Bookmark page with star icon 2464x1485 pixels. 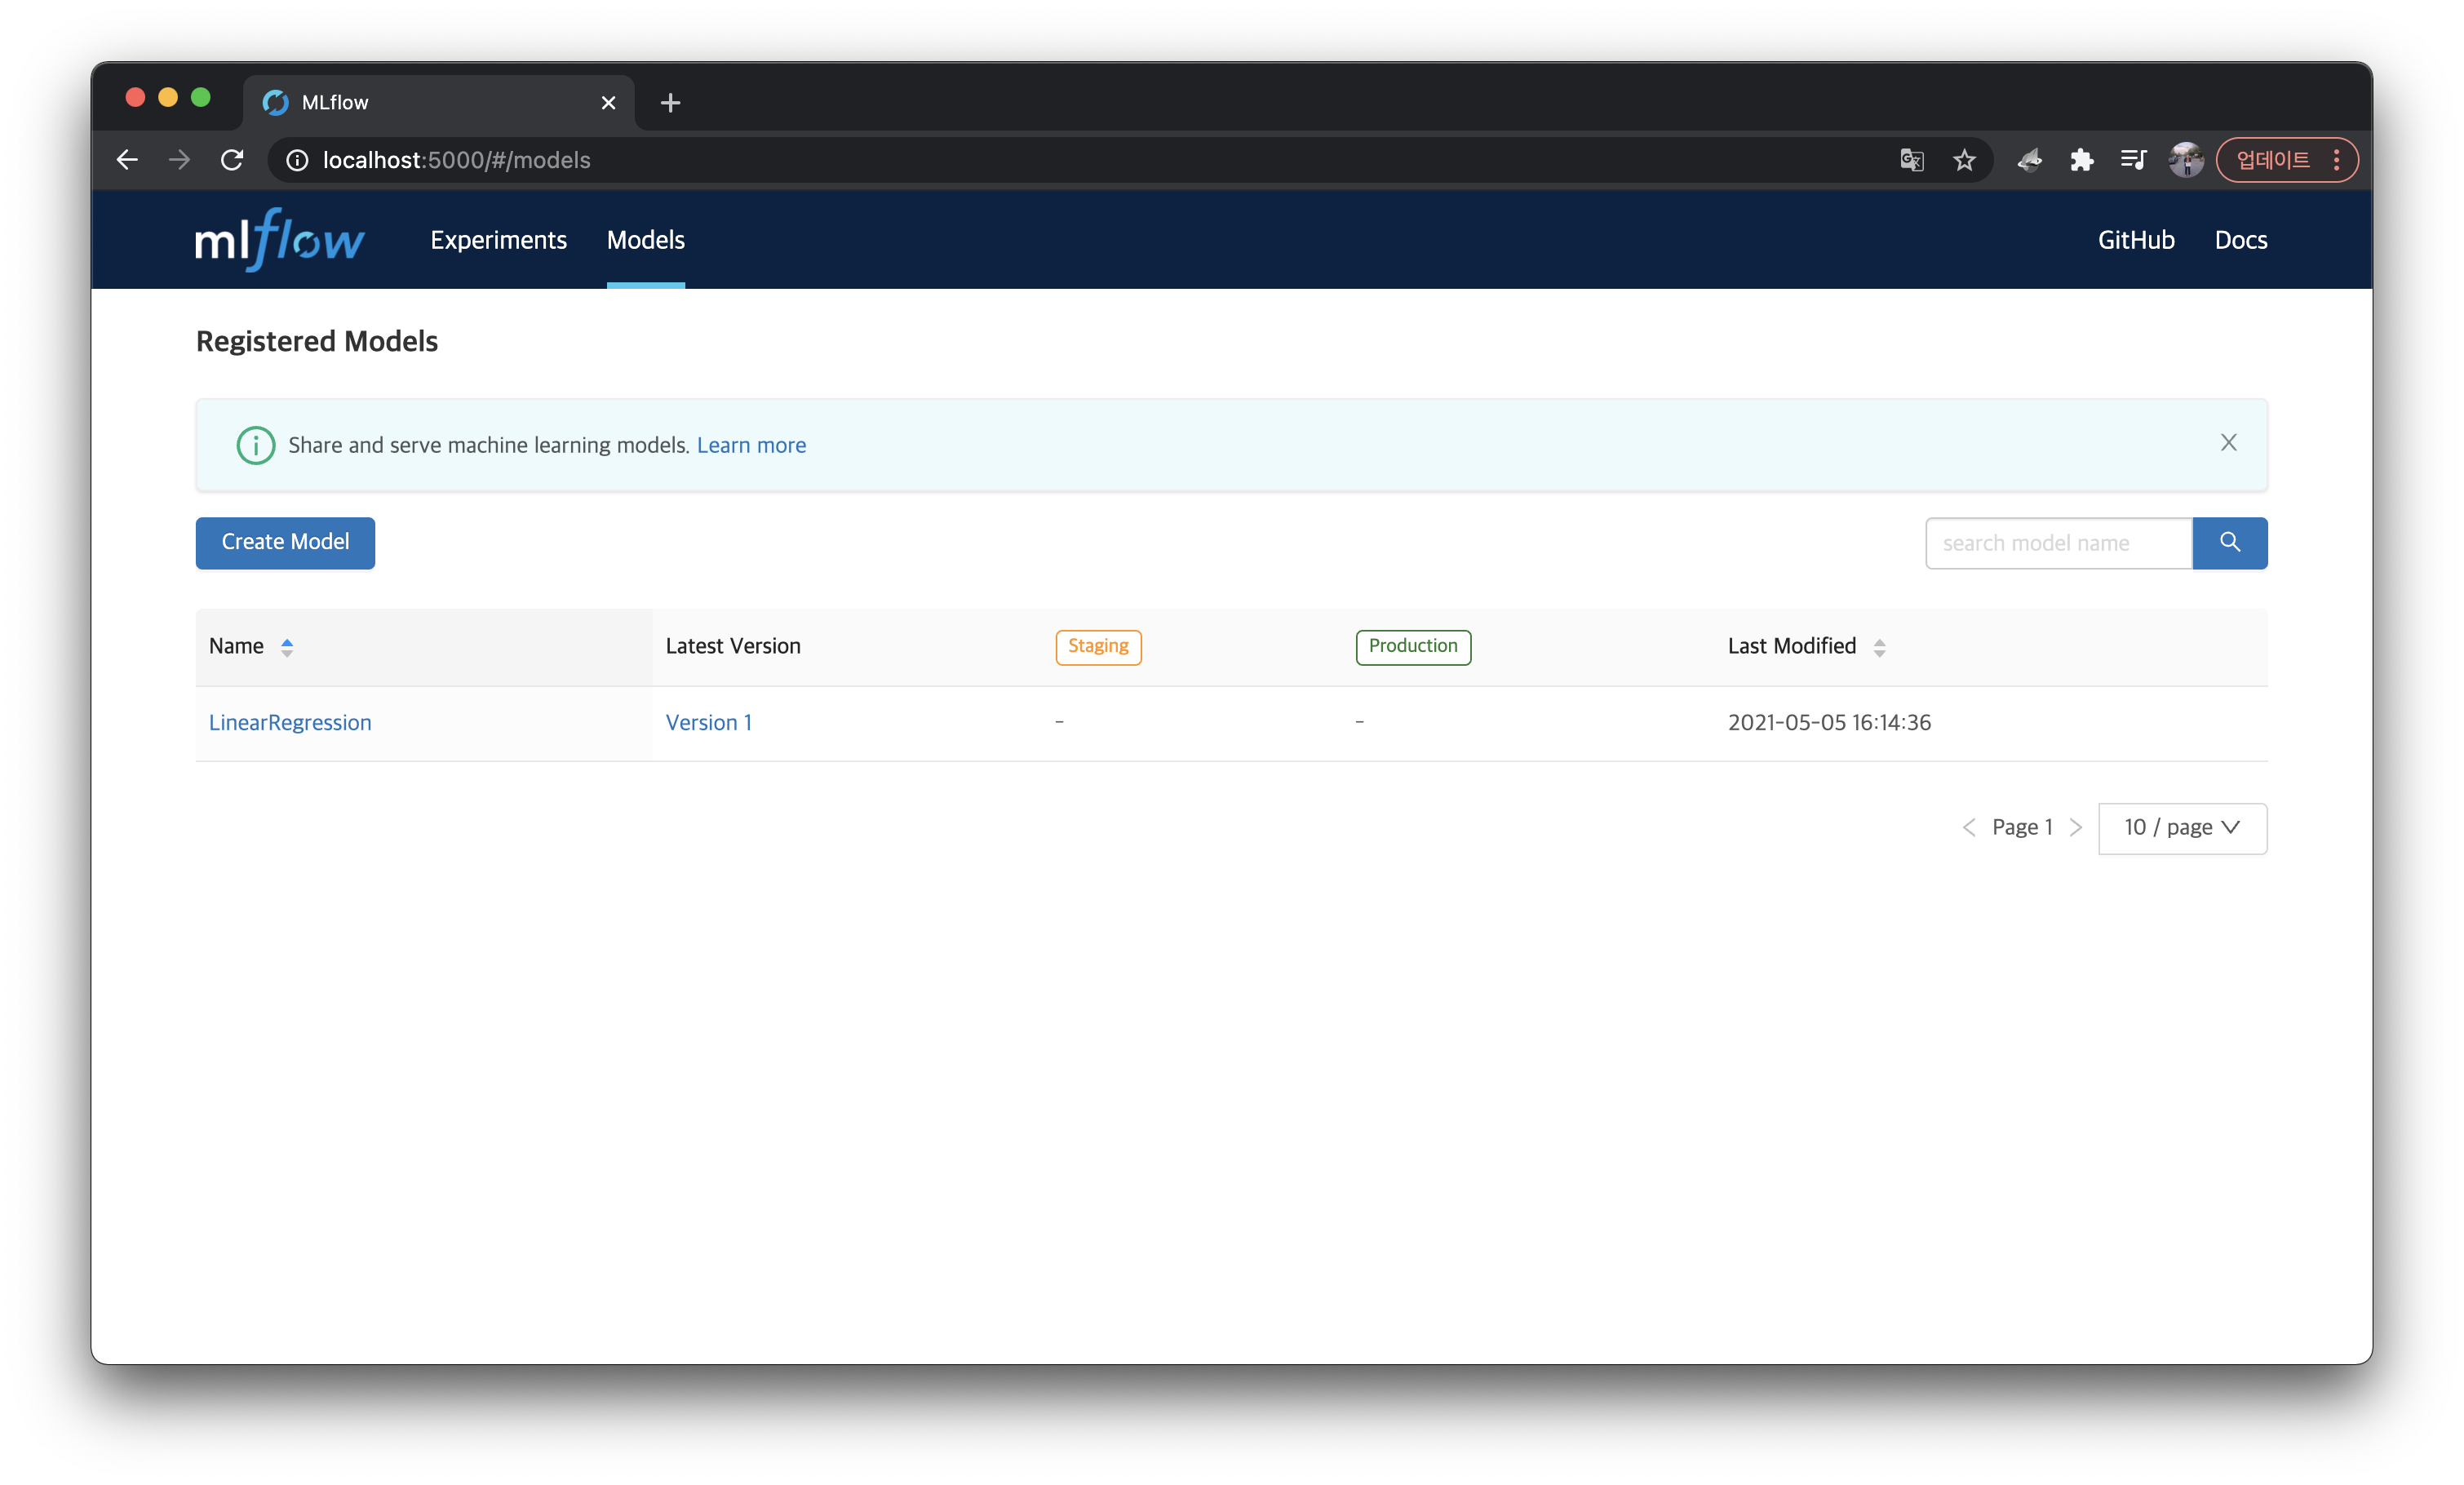[1964, 160]
